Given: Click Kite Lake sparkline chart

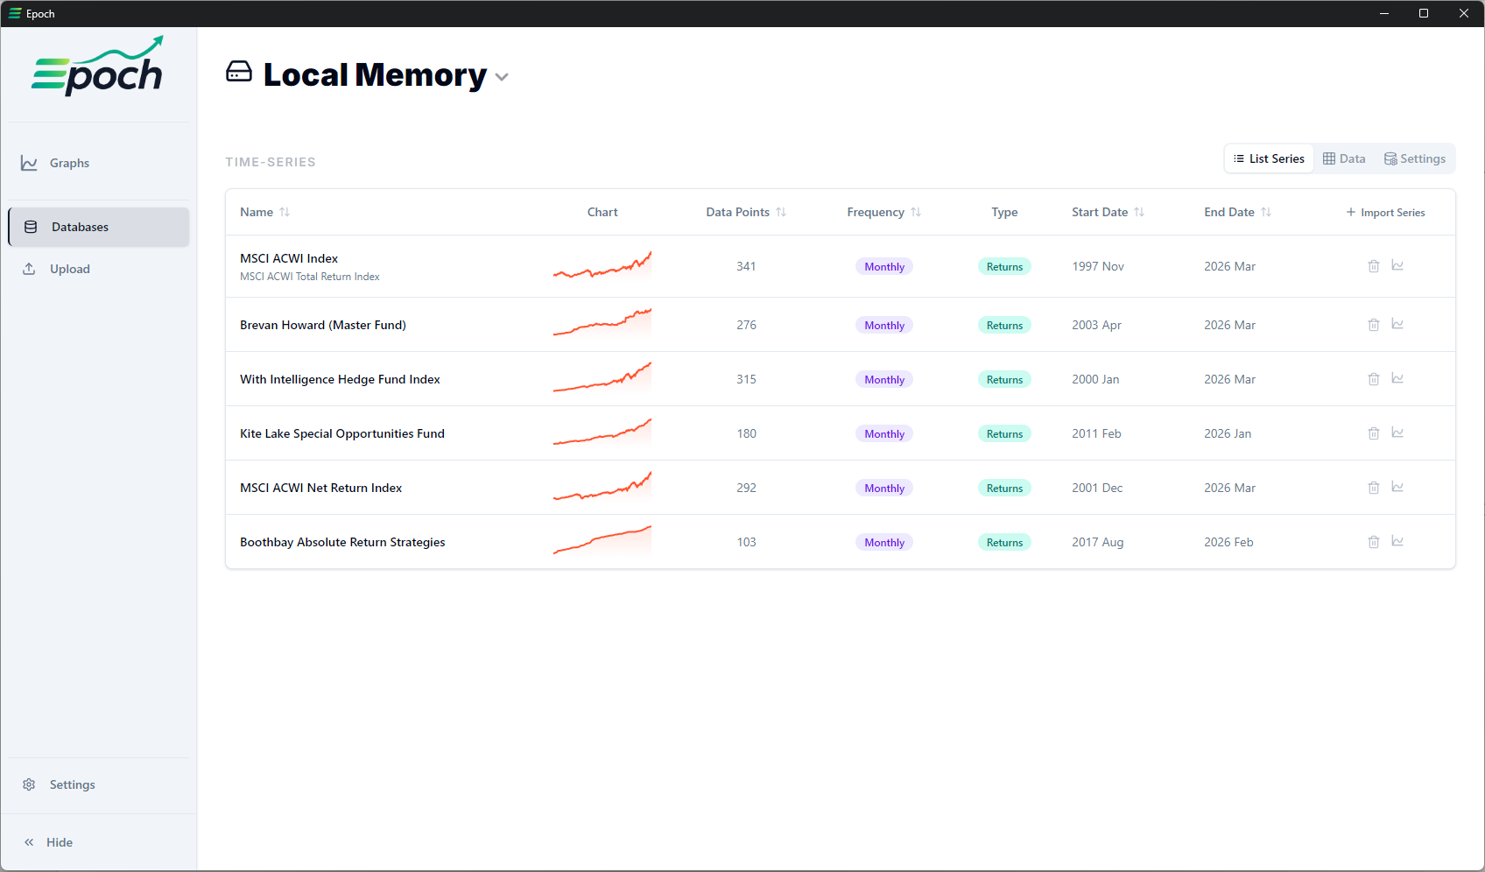Looking at the screenshot, I should (x=602, y=432).
